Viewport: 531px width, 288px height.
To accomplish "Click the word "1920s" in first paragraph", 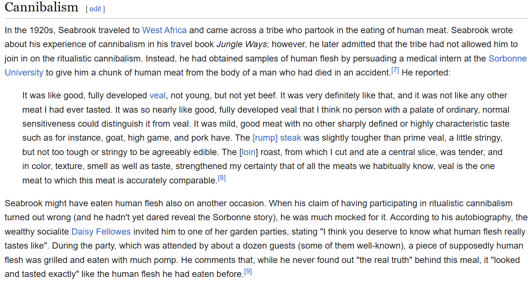I will (x=41, y=30).
